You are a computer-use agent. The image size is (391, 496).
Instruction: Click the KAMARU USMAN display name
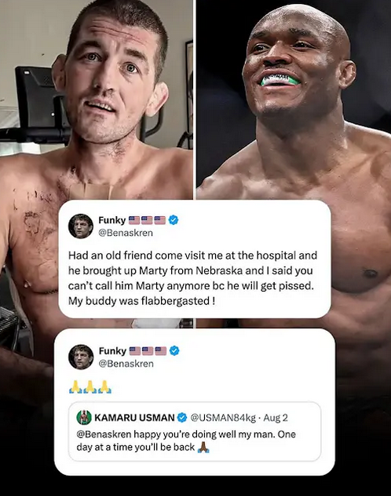(x=134, y=418)
